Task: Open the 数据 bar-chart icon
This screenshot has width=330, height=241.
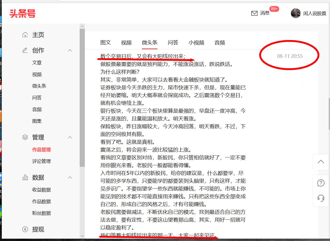Action: [x=25, y=177]
